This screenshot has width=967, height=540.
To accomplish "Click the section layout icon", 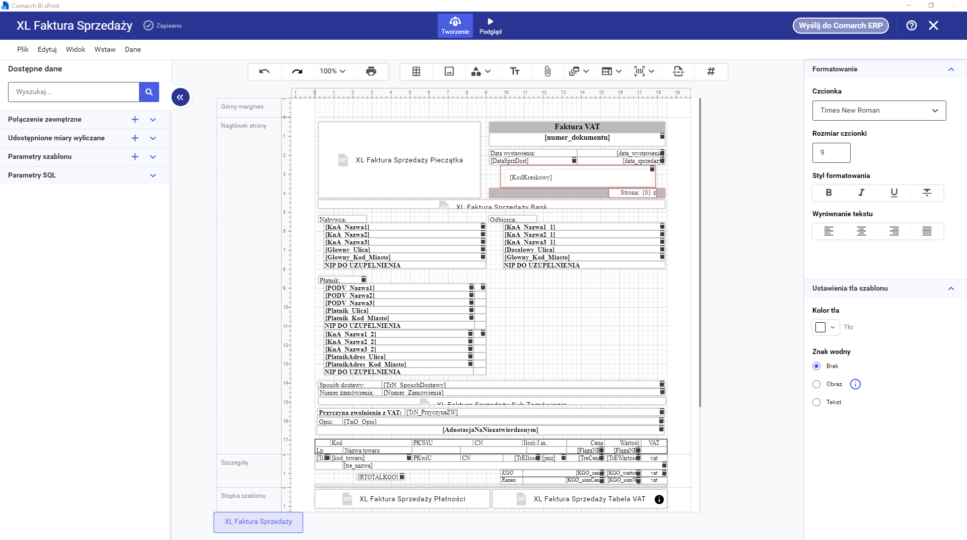I will tap(607, 71).
